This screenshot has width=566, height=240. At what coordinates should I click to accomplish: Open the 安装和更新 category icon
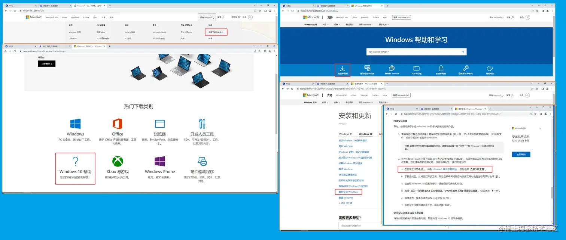pyautogui.click(x=343, y=69)
